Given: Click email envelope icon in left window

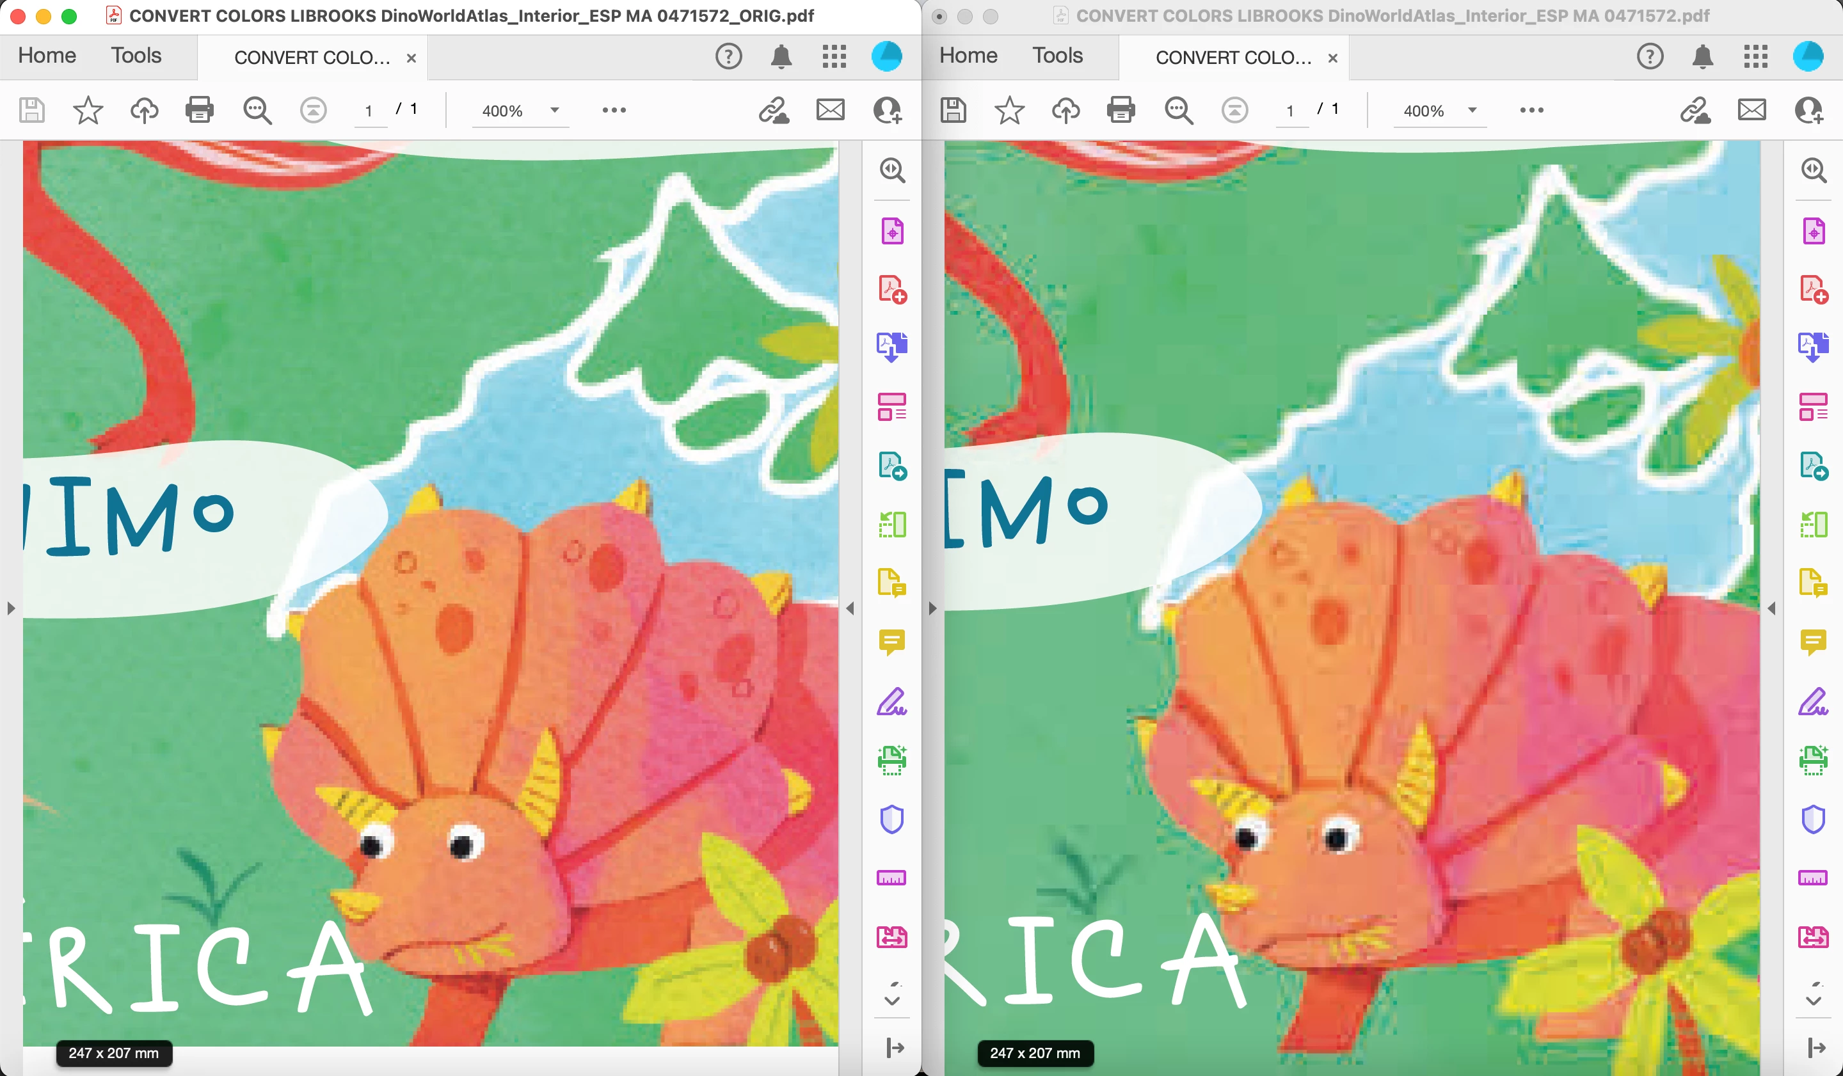Looking at the screenshot, I should tap(830, 111).
